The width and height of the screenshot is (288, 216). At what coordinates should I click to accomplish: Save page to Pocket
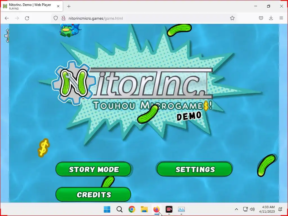click(x=261, y=18)
